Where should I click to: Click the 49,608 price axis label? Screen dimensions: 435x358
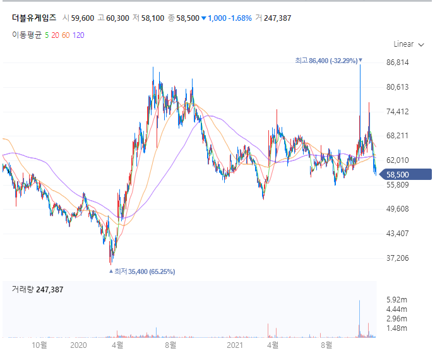pos(398,209)
